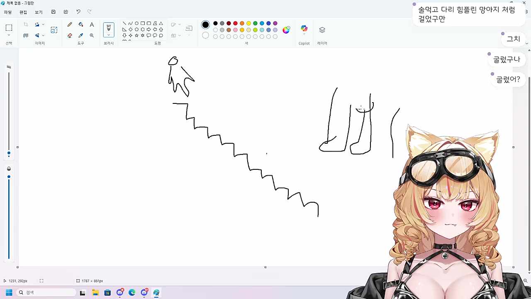Screen dimensions: 531x299
Task: Open Task View on taskbar
Action: pos(83,292)
